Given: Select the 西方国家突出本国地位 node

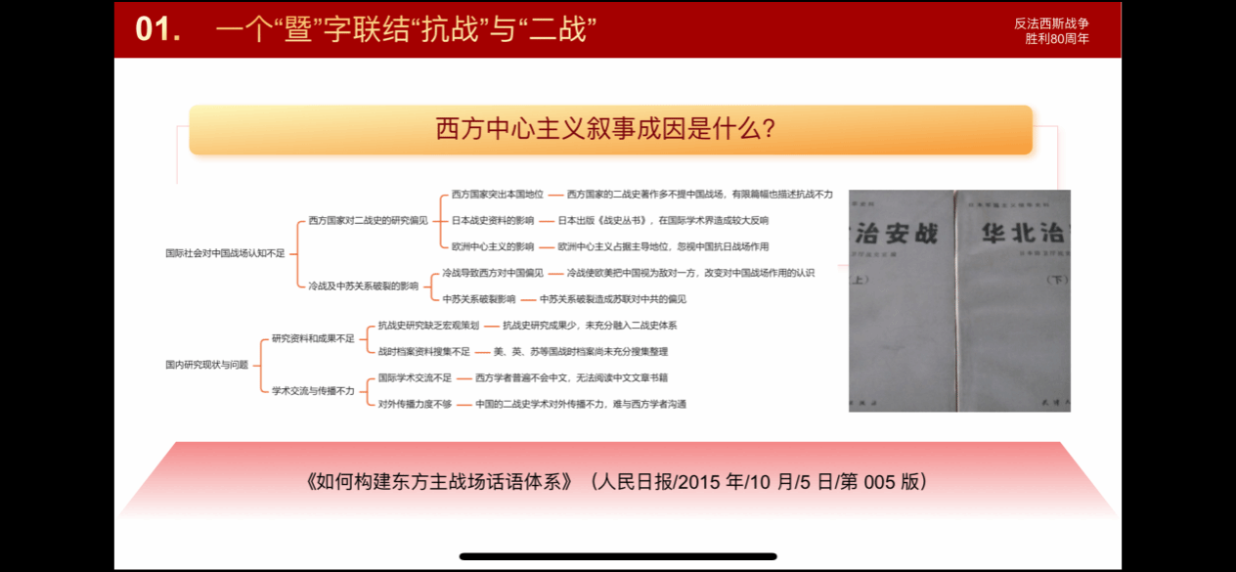Looking at the screenshot, I should 497,195.
